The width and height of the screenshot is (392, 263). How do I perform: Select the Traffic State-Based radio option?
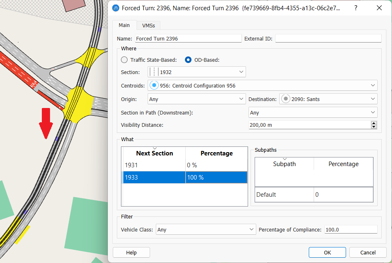pos(124,60)
